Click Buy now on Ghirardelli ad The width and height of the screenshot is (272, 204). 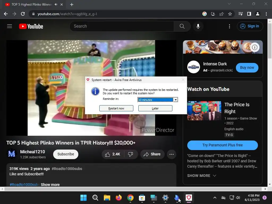pyautogui.click(x=247, y=68)
